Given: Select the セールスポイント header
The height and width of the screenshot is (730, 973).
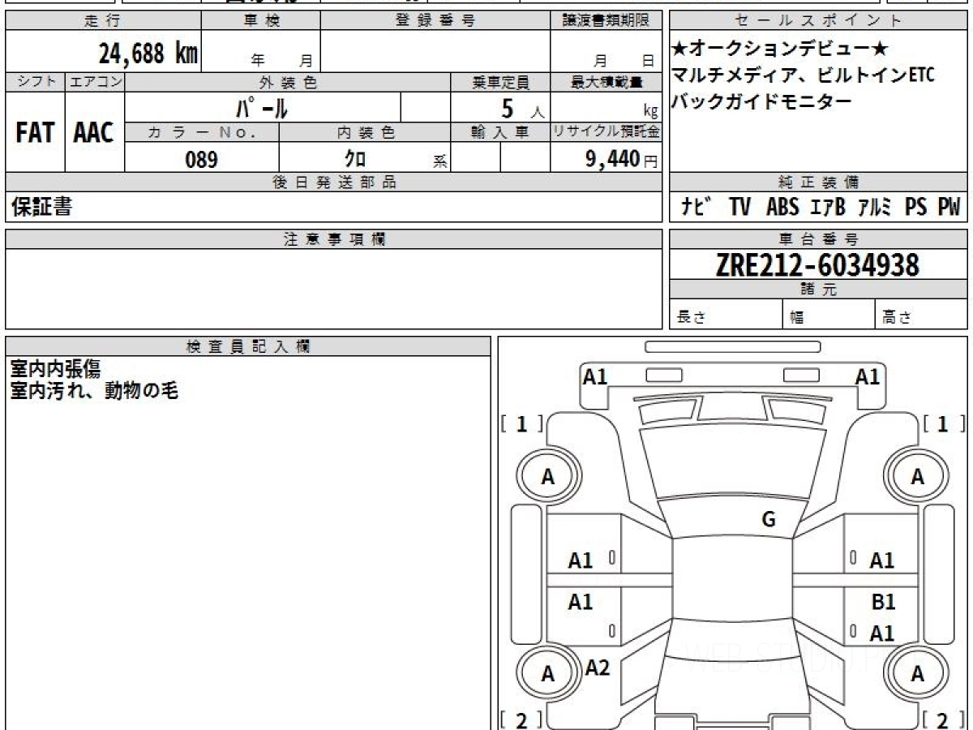Looking at the screenshot, I should (819, 21).
